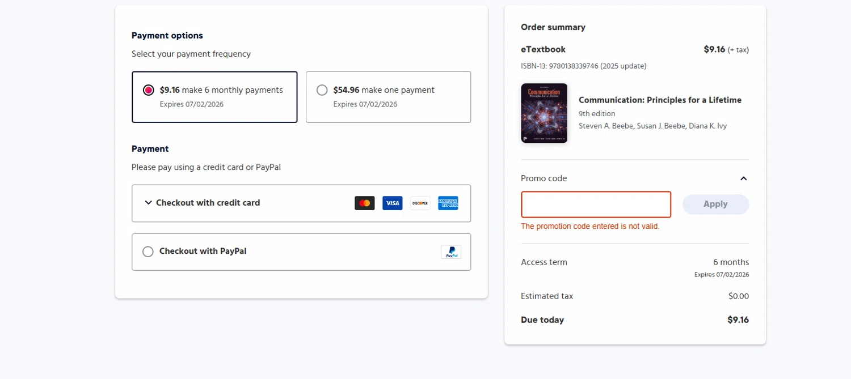
Task: Click the Due today amount $9.16
Action: pos(738,320)
